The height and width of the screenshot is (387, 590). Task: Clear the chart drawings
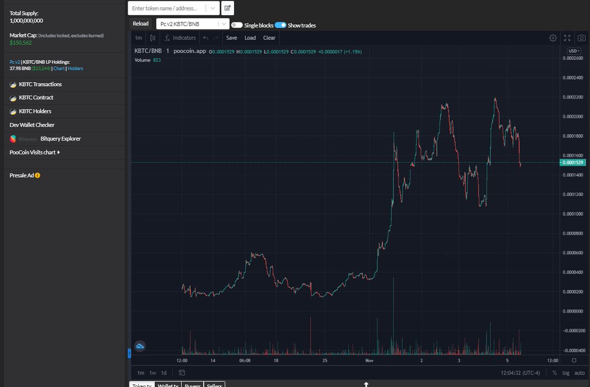pyautogui.click(x=269, y=38)
